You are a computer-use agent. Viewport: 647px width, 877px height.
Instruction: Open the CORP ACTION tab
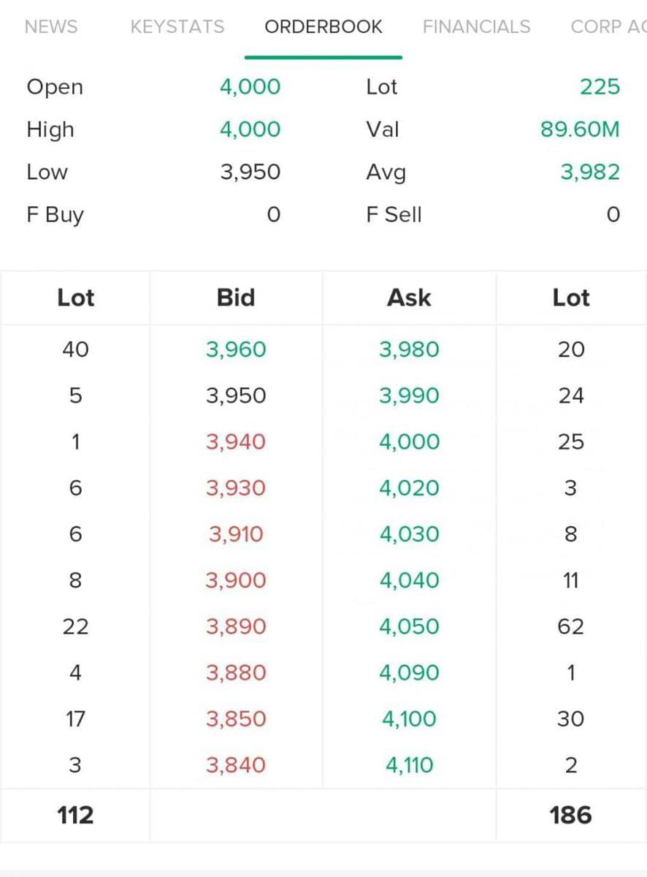point(608,27)
